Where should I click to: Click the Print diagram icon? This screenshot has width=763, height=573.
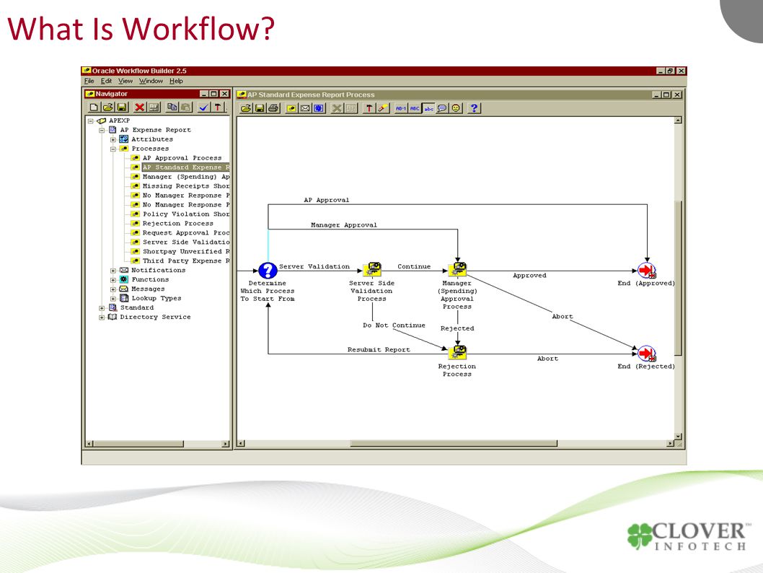pyautogui.click(x=273, y=108)
